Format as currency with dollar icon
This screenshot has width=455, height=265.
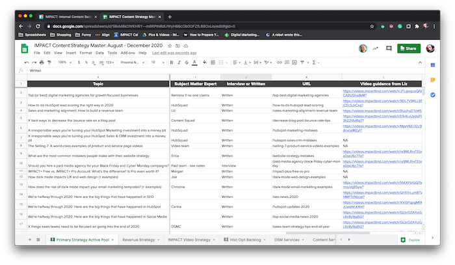(79, 63)
